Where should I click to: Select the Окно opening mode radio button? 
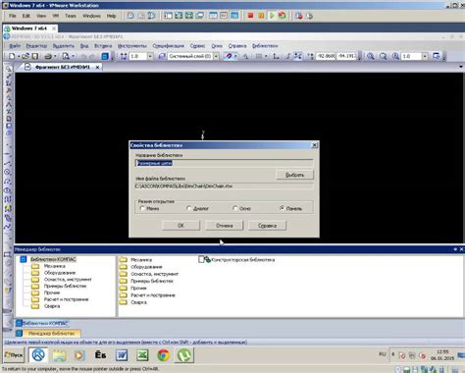[235, 208]
